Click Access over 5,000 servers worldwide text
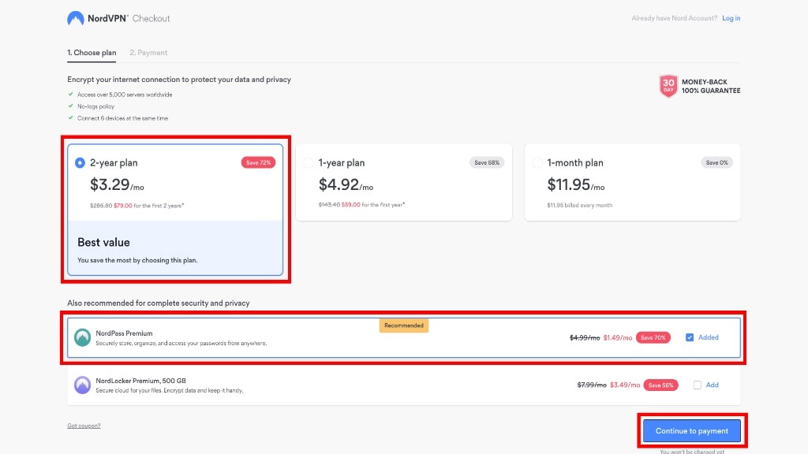This screenshot has height=454, width=808. pos(125,95)
